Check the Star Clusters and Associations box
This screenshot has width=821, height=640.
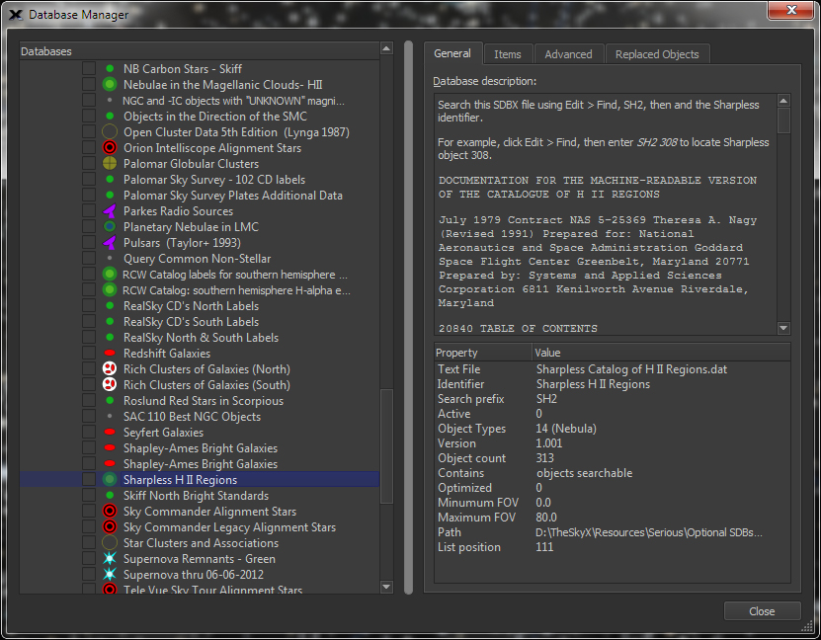pyautogui.click(x=89, y=542)
